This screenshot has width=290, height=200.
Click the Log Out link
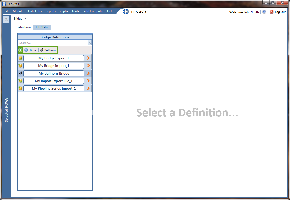[x=280, y=12]
